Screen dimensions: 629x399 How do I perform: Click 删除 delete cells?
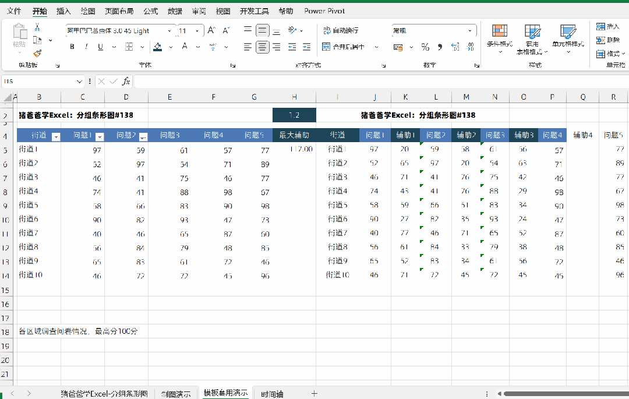pos(608,40)
